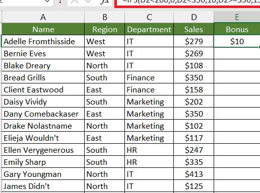Select Blake Dreary's North region cell
The width and height of the screenshot is (260, 193).
[x=105, y=65]
